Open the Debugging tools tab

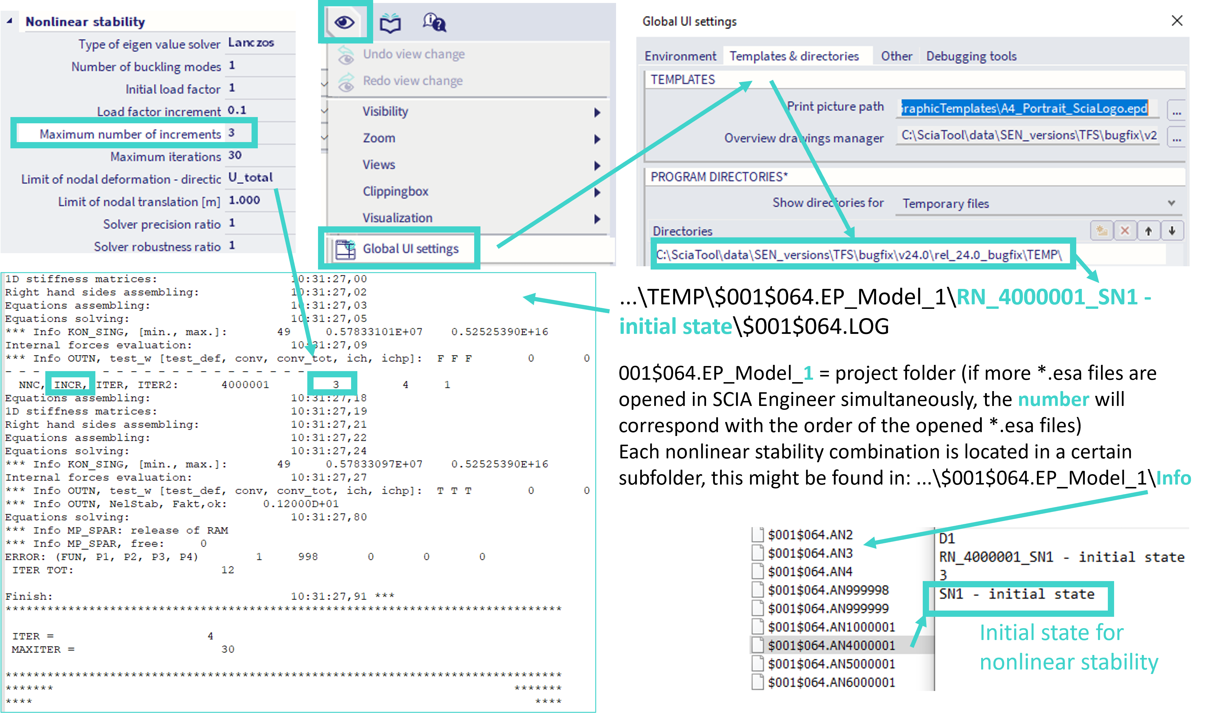971,56
